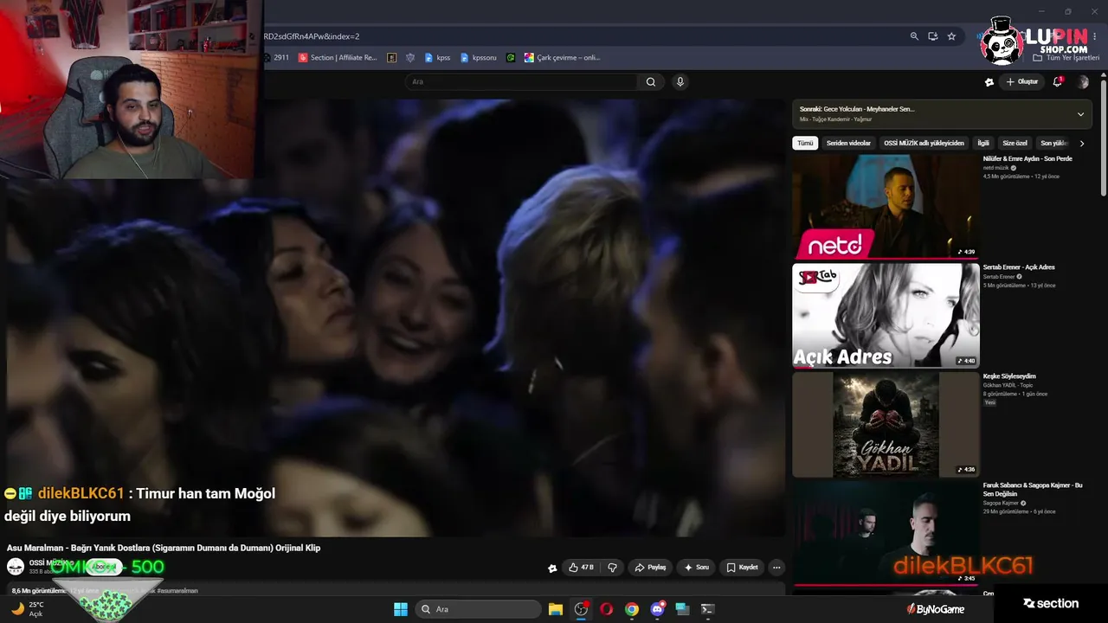1108x623 pixels.
Task: Open Discord from the taskbar
Action: [x=657, y=609]
